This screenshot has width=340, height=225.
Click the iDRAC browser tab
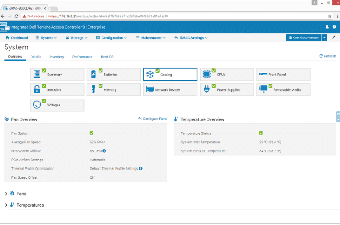(x=24, y=8)
